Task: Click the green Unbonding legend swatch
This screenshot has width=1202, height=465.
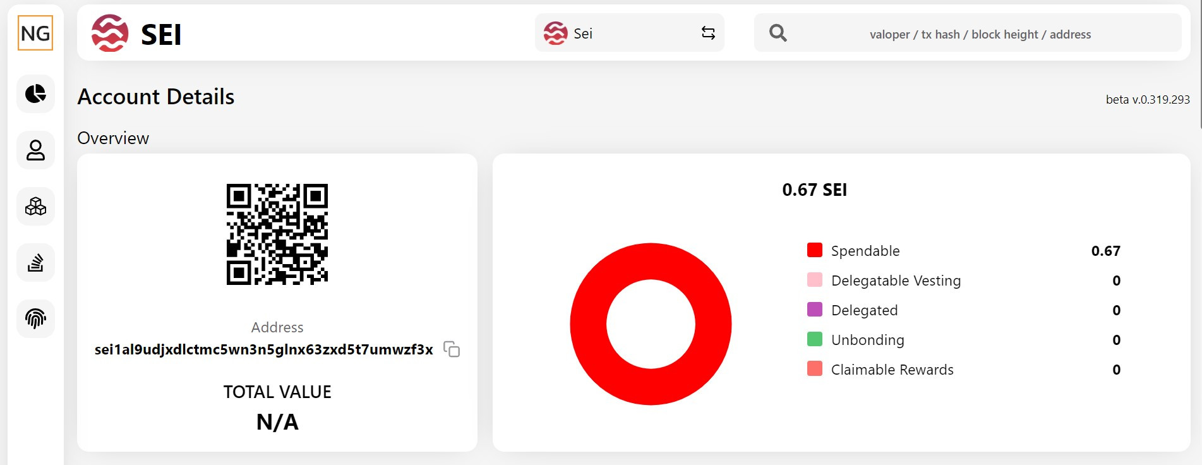Action: (x=815, y=339)
